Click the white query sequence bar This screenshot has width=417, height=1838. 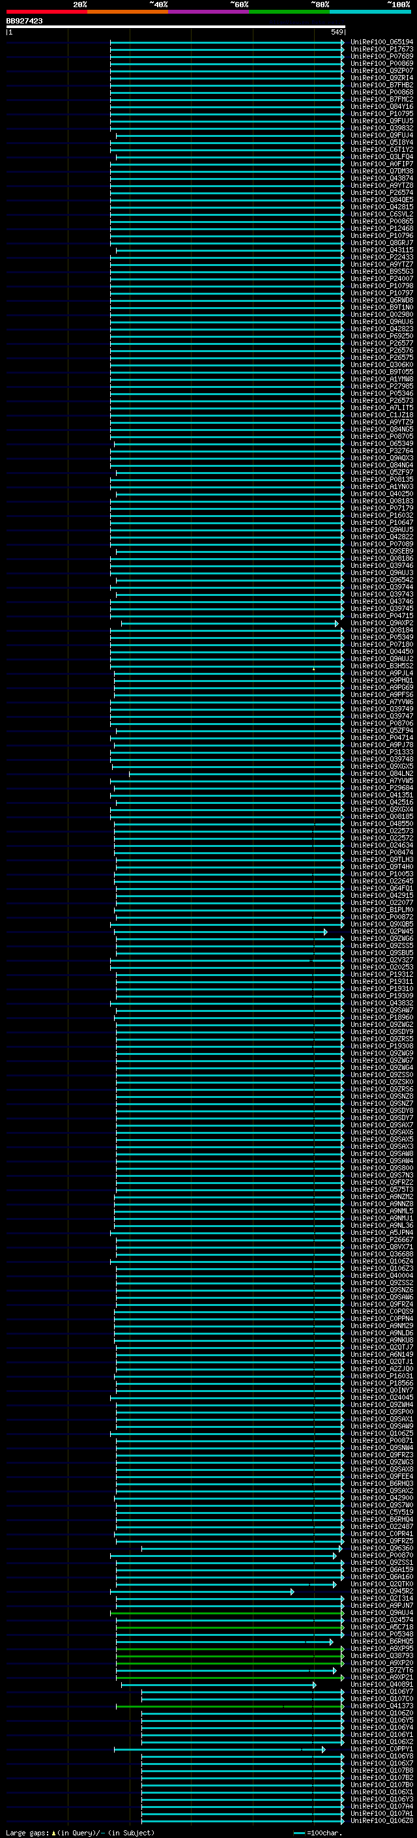coord(175,26)
